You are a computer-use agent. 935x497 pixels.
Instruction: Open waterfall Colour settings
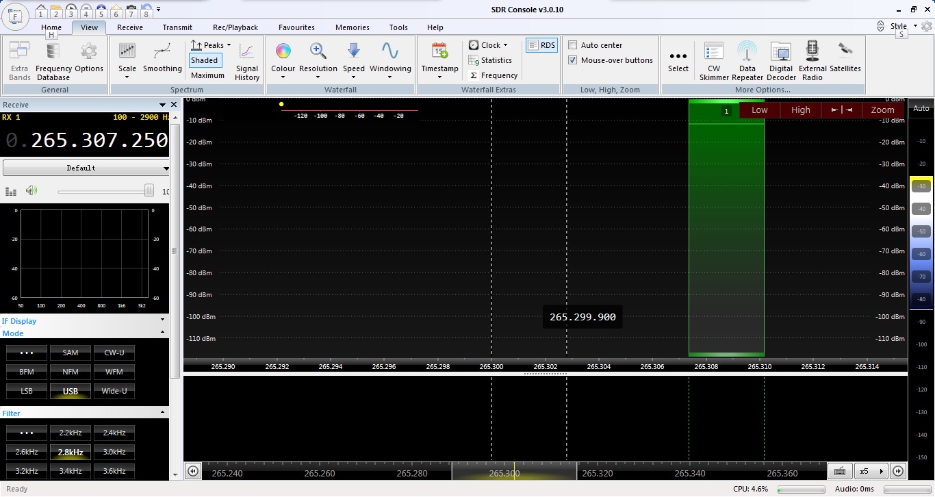point(283,60)
